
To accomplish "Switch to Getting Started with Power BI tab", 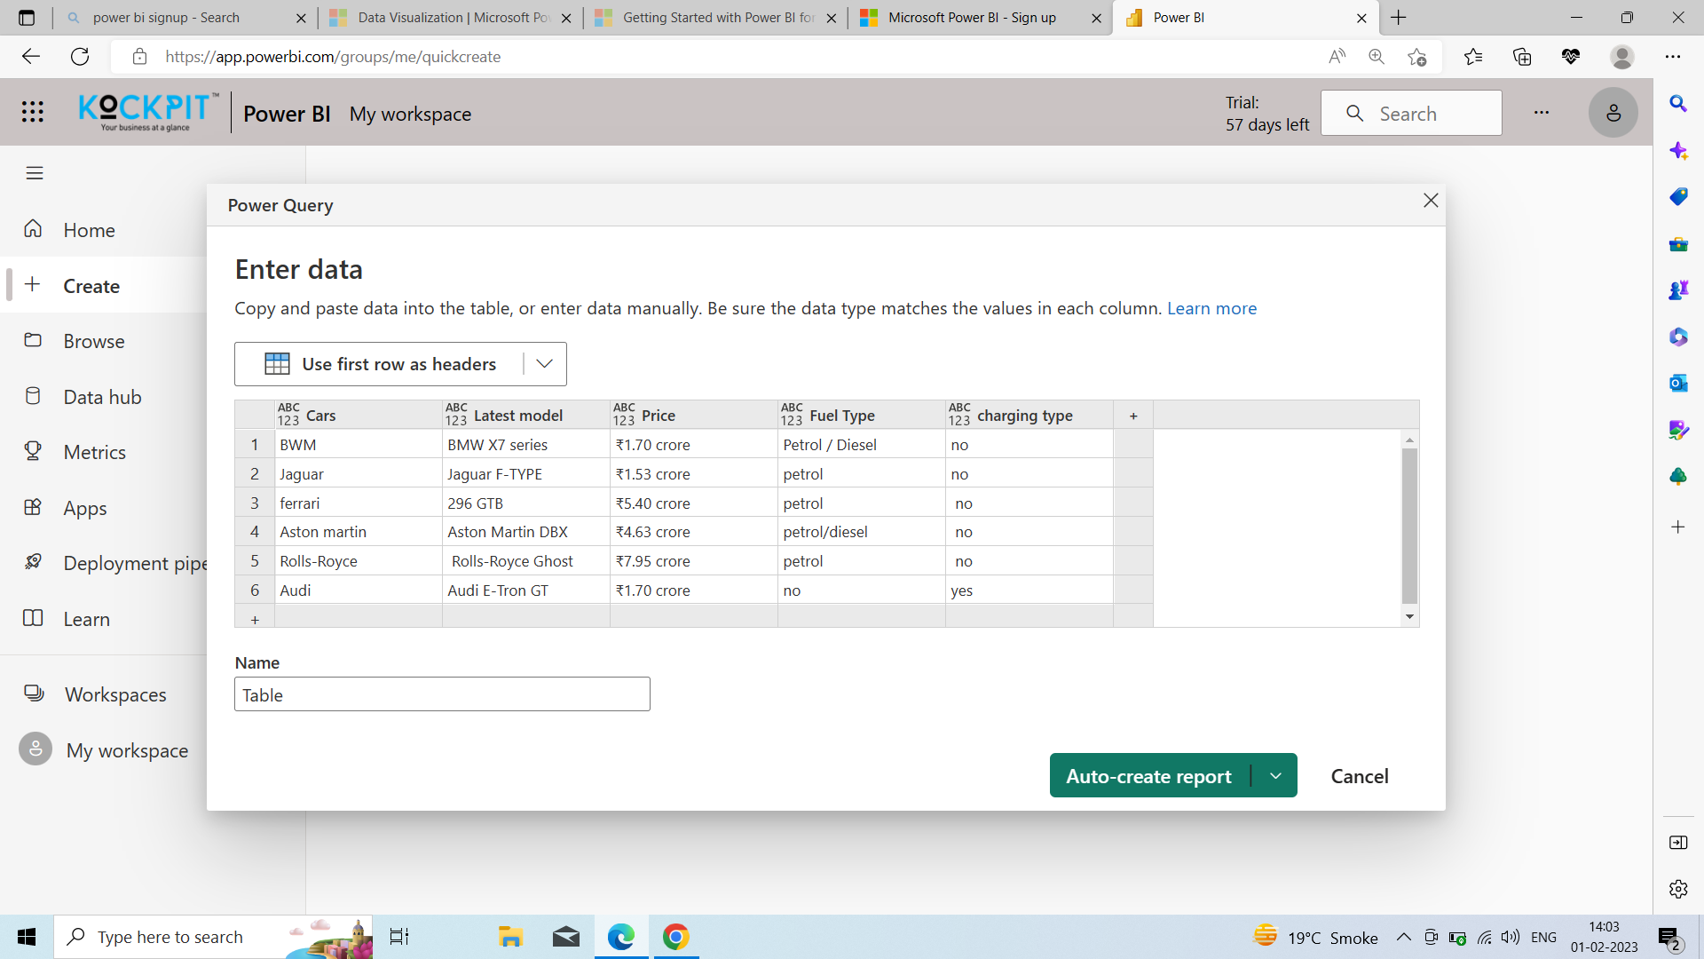I will [x=717, y=18].
